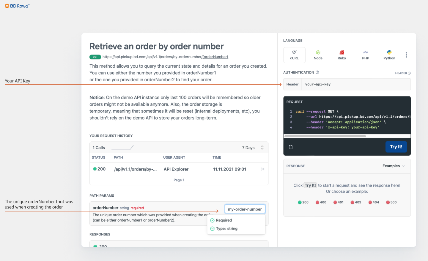Click the Required validation check icon

[x=212, y=220]
